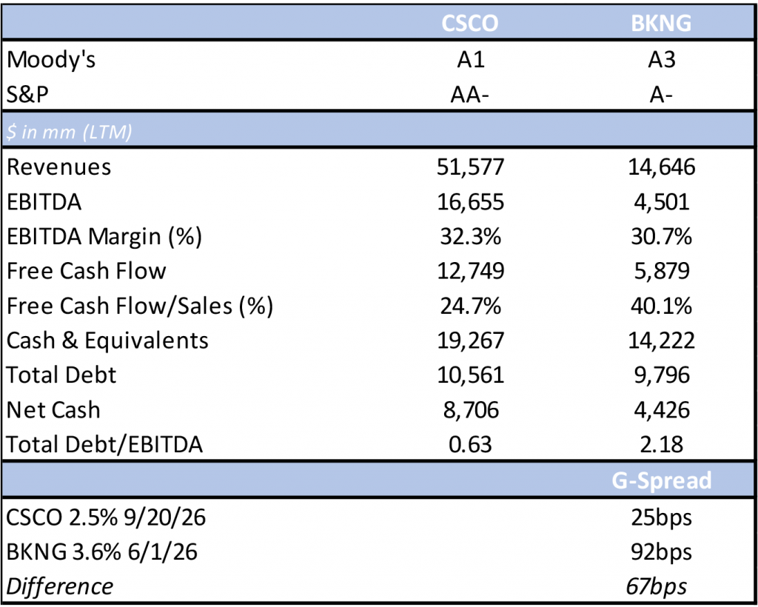758x607 pixels.
Task: Click the CSCO column header
Action: point(470,23)
